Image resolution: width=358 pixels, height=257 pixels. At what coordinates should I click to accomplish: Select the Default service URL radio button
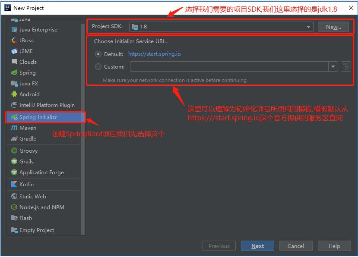pos(98,54)
